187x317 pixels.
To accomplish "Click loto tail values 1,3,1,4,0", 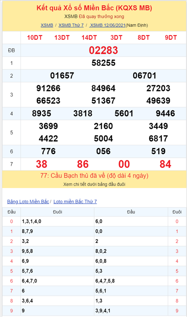I will (32, 221).
